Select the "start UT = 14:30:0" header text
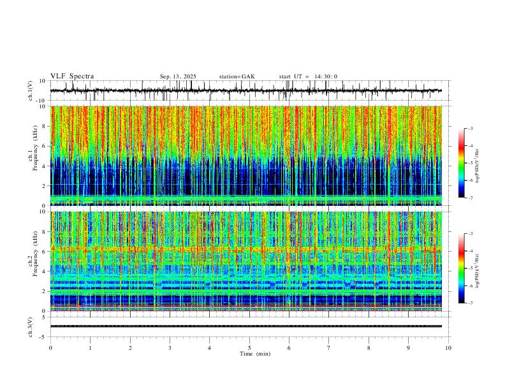The image size is (505, 390). pos(308,76)
